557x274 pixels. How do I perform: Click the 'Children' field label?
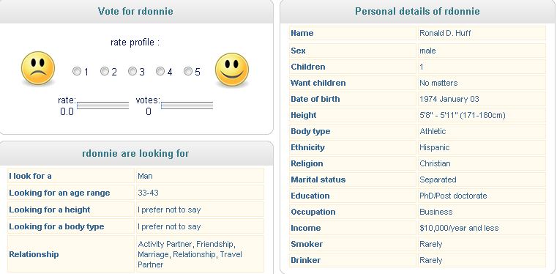tap(308, 67)
